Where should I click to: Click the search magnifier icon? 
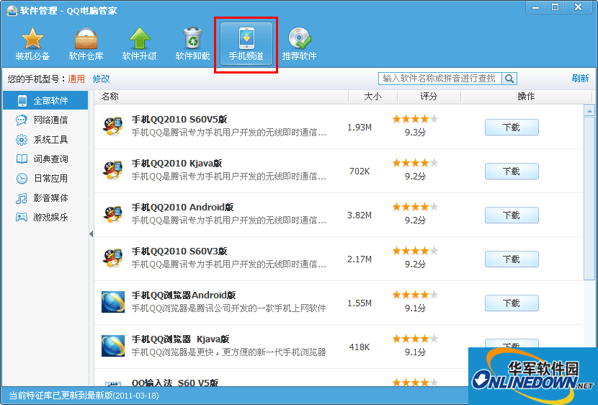click(x=509, y=79)
